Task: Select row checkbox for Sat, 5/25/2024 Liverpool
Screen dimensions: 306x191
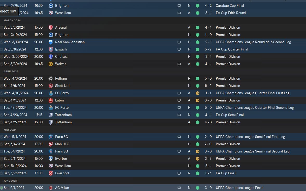Action: coord(2,173)
